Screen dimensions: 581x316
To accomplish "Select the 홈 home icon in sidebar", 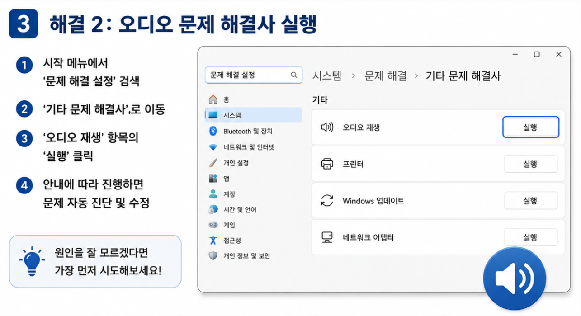I will [213, 99].
